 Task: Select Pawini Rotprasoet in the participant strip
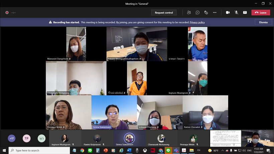(x=97, y=138)
